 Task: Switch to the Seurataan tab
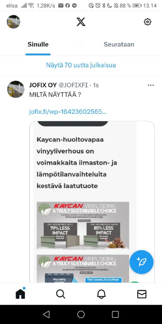119,44
